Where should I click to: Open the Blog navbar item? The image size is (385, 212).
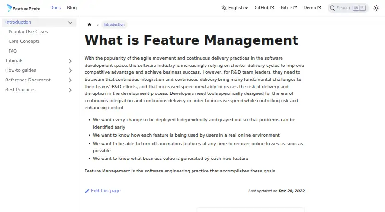pyautogui.click(x=72, y=8)
